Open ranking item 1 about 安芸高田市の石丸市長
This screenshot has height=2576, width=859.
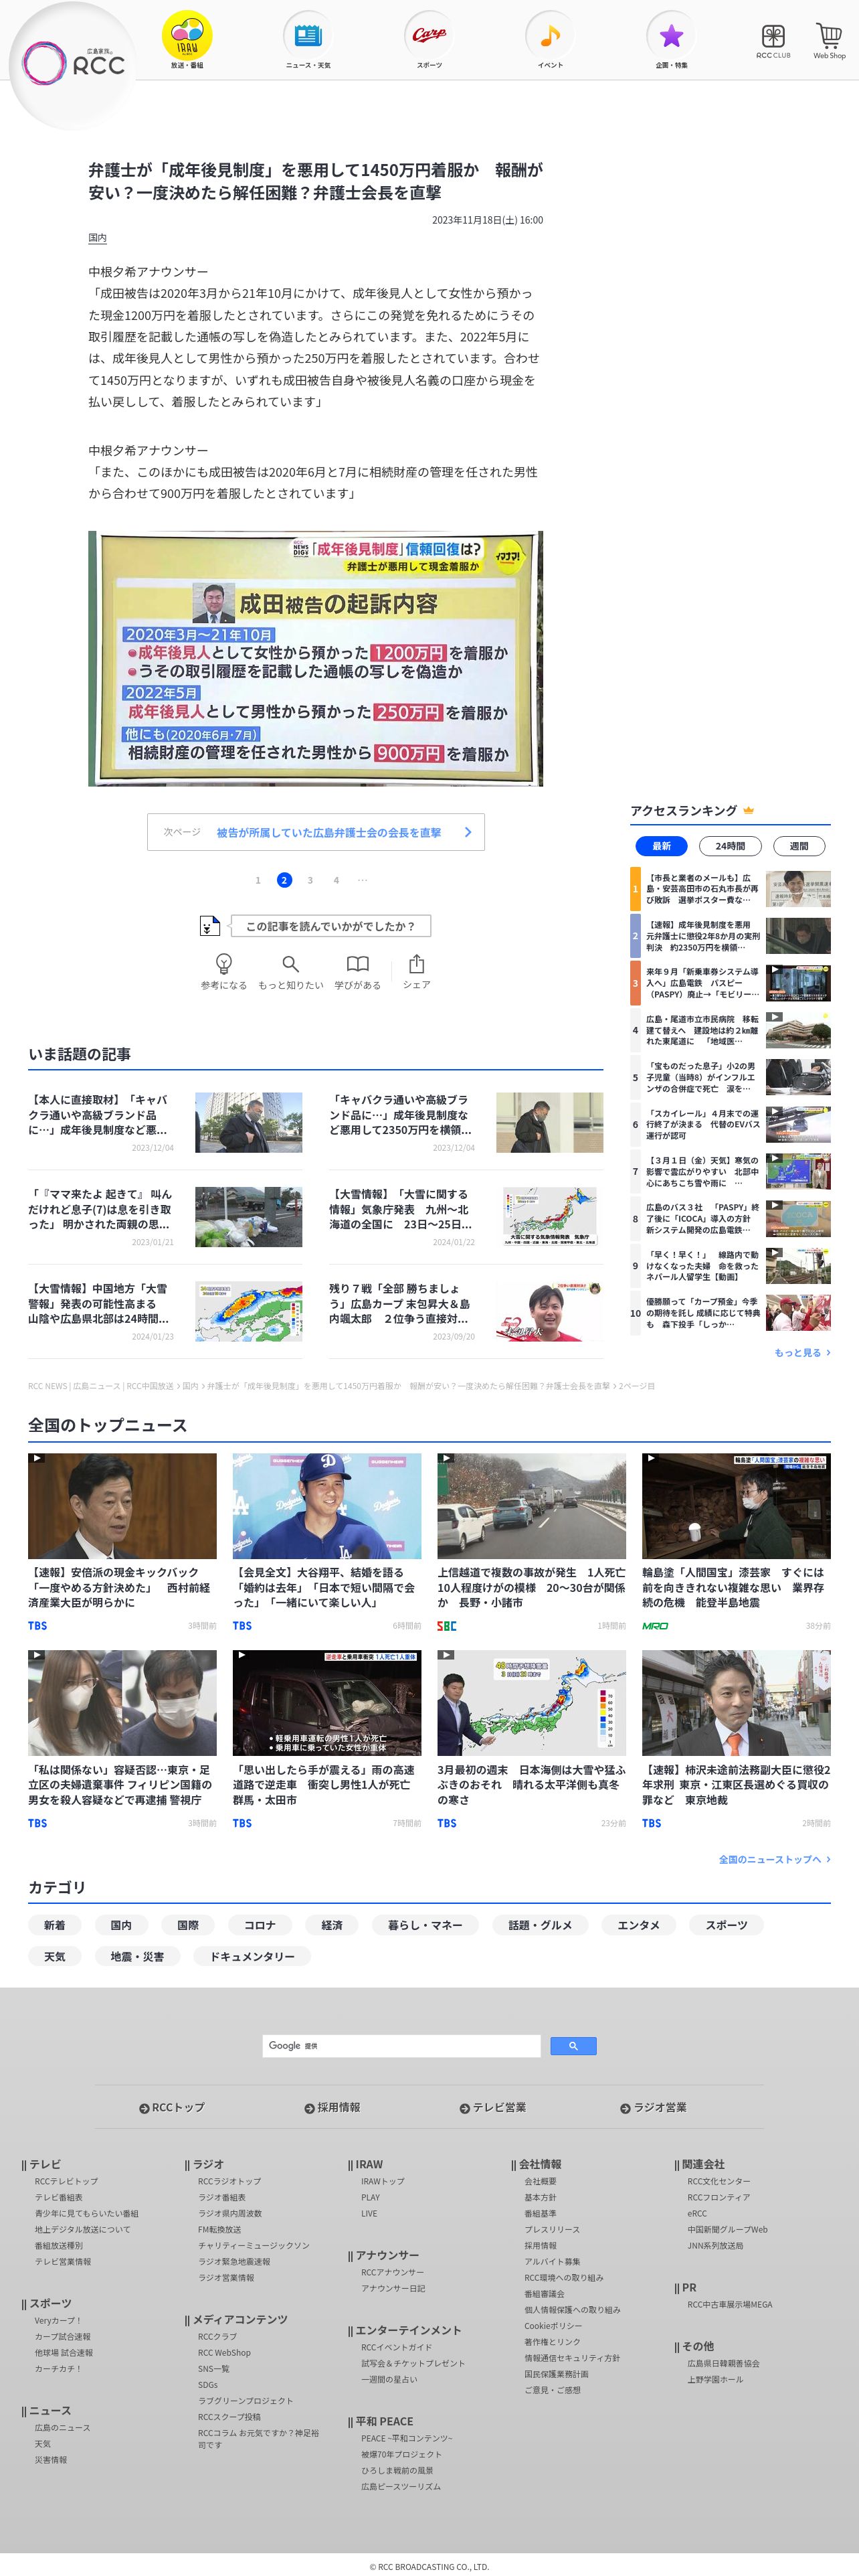point(731,889)
